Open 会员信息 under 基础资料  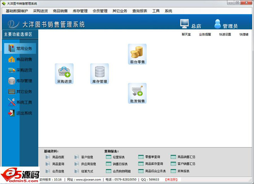(x=55, y=171)
